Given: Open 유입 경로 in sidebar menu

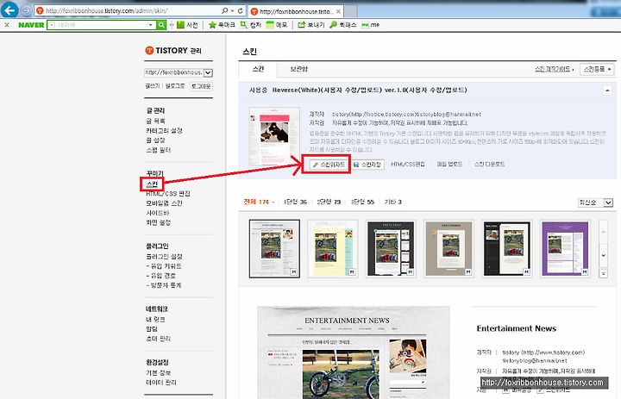Looking at the screenshot, I should [x=160, y=276].
